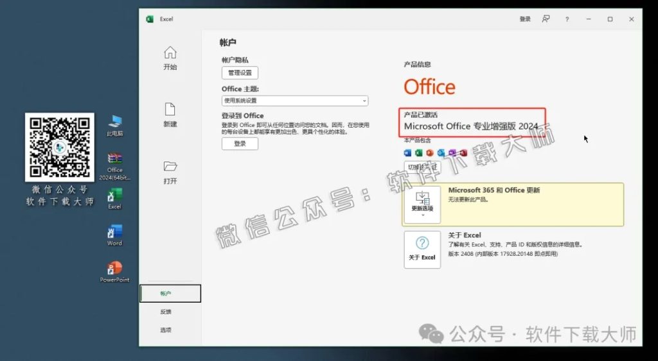Click the 产品信息 heading
The image size is (658, 361).
pos(417,65)
